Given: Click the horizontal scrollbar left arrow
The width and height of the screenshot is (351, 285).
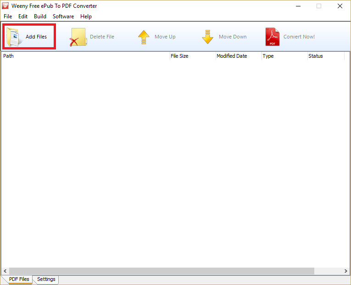Looking at the screenshot, I should (x=5, y=271).
